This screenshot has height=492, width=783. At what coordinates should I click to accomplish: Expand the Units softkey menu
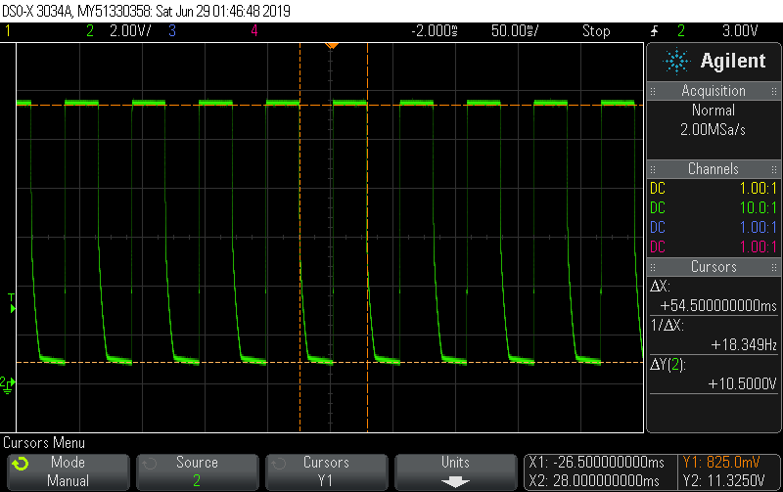pyautogui.click(x=455, y=471)
